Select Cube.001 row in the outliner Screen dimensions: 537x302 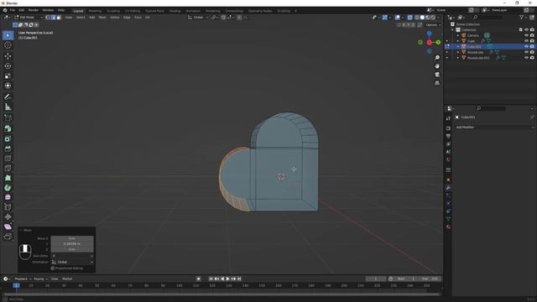click(490, 47)
